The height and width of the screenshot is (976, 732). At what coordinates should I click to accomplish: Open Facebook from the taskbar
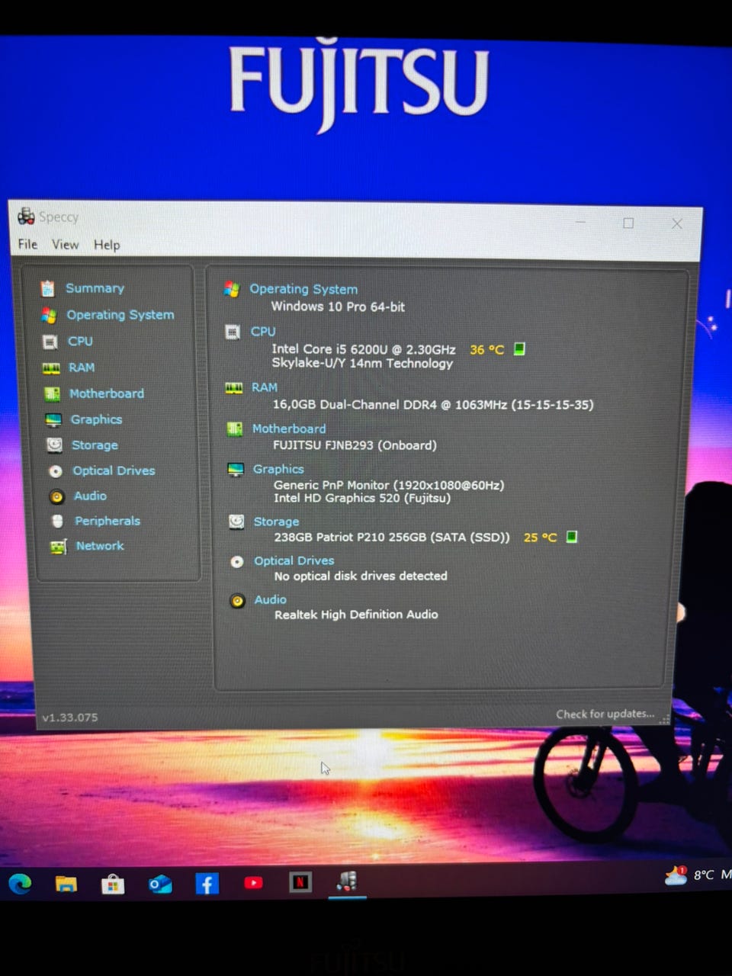click(207, 884)
